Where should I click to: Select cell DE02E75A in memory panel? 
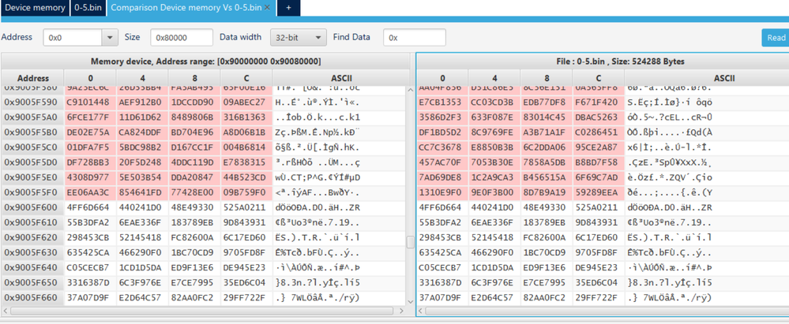[90, 132]
